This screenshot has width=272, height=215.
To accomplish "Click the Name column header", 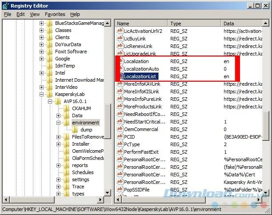I will [x=141, y=24].
